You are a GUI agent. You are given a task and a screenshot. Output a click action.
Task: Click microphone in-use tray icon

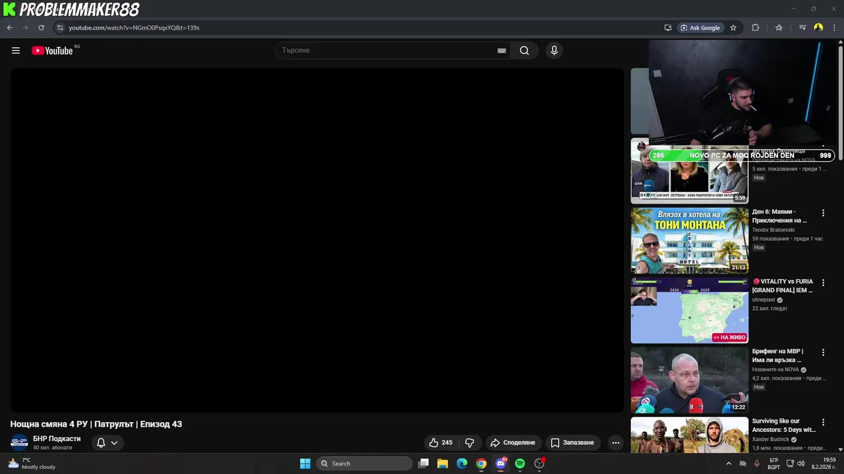point(756,463)
